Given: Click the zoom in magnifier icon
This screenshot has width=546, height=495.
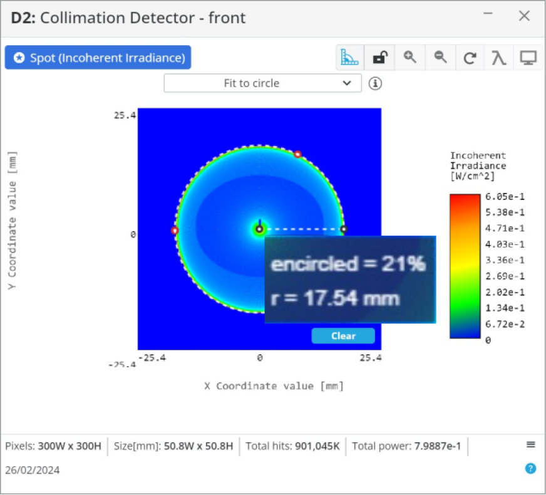Looking at the screenshot, I should [x=409, y=58].
